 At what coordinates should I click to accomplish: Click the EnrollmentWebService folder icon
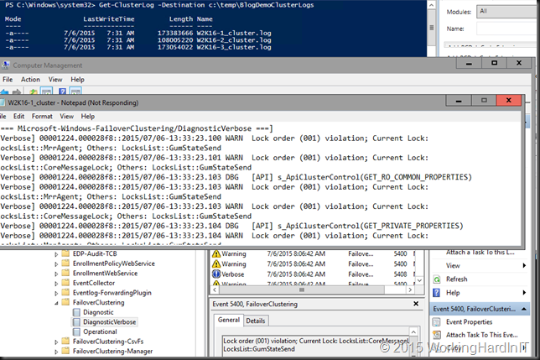pyautogui.click(x=65, y=274)
